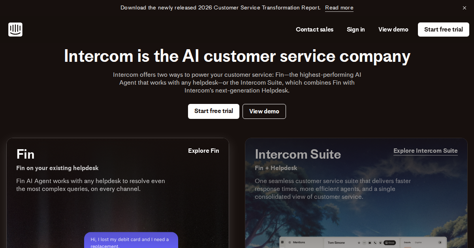Dismiss the announcement banner with the X
This screenshot has height=248, width=474.
tap(465, 8)
